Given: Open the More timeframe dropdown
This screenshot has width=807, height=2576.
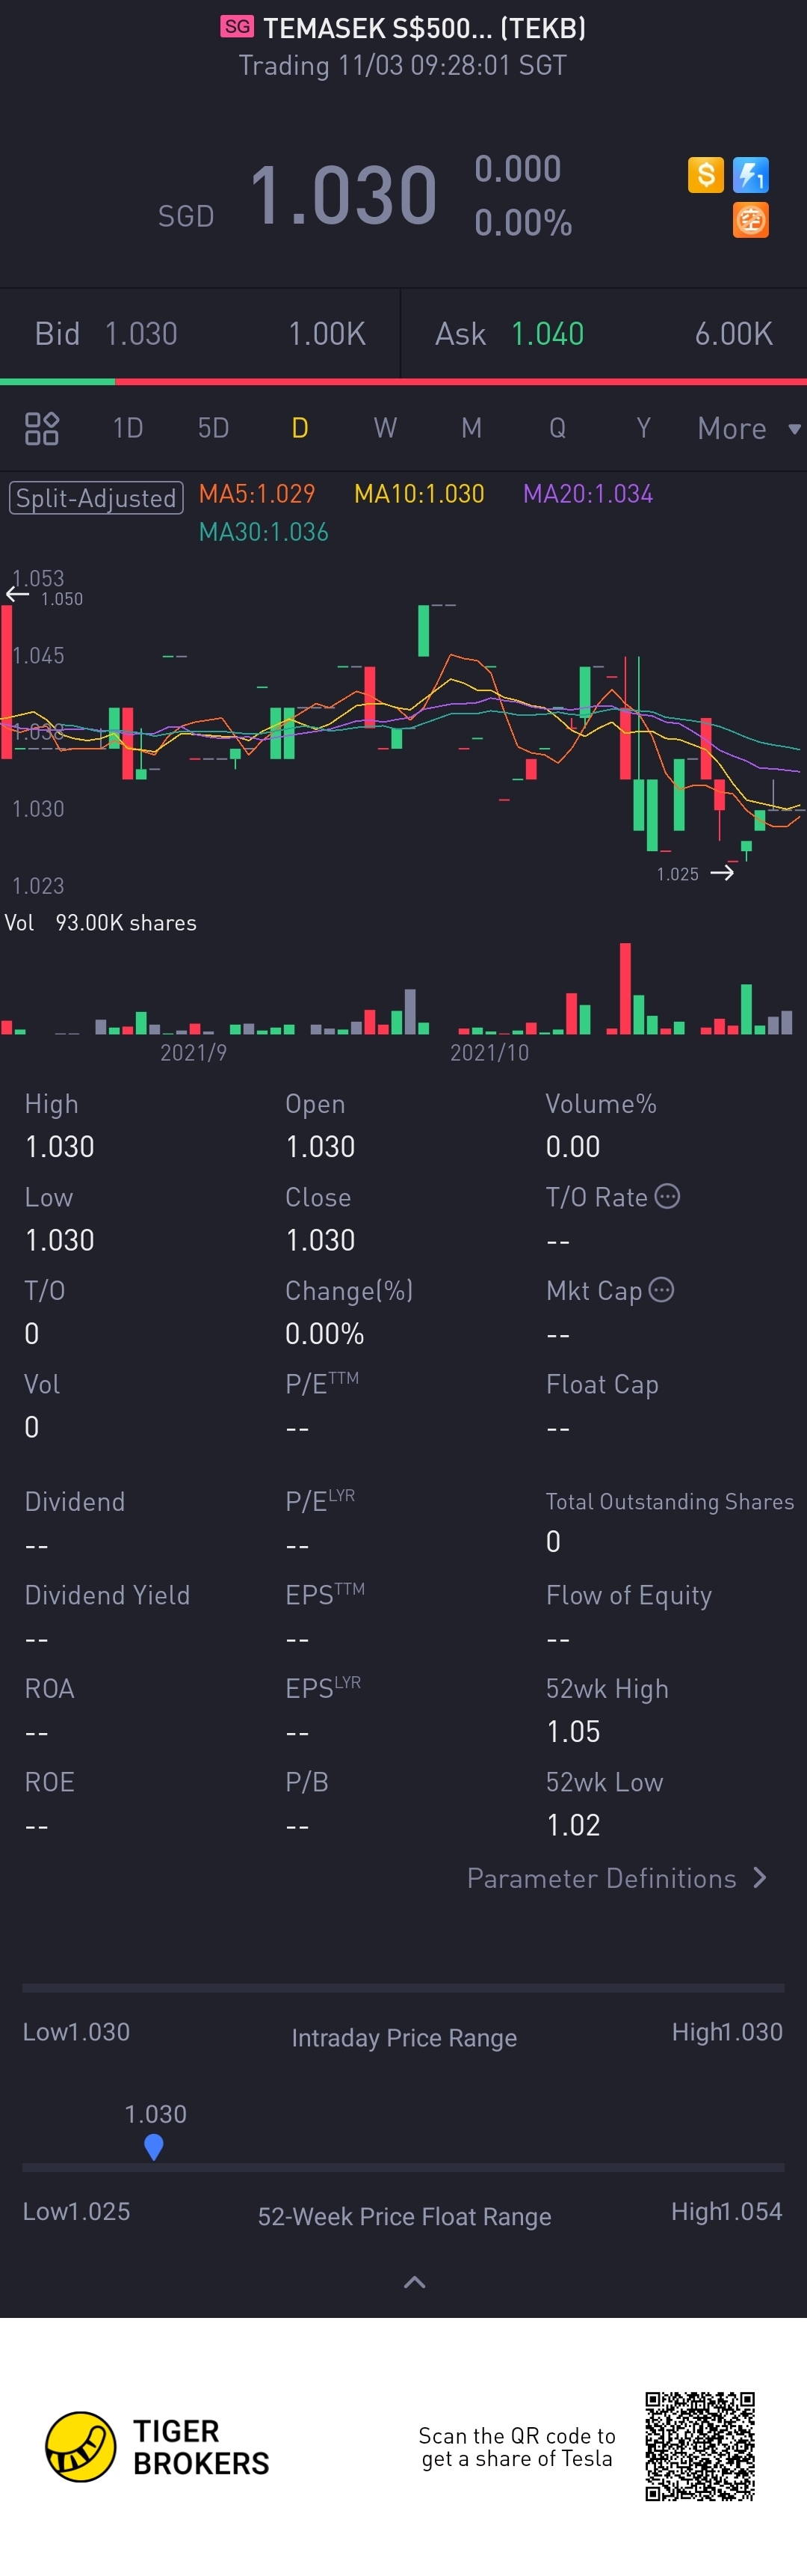Looking at the screenshot, I should 748,429.
